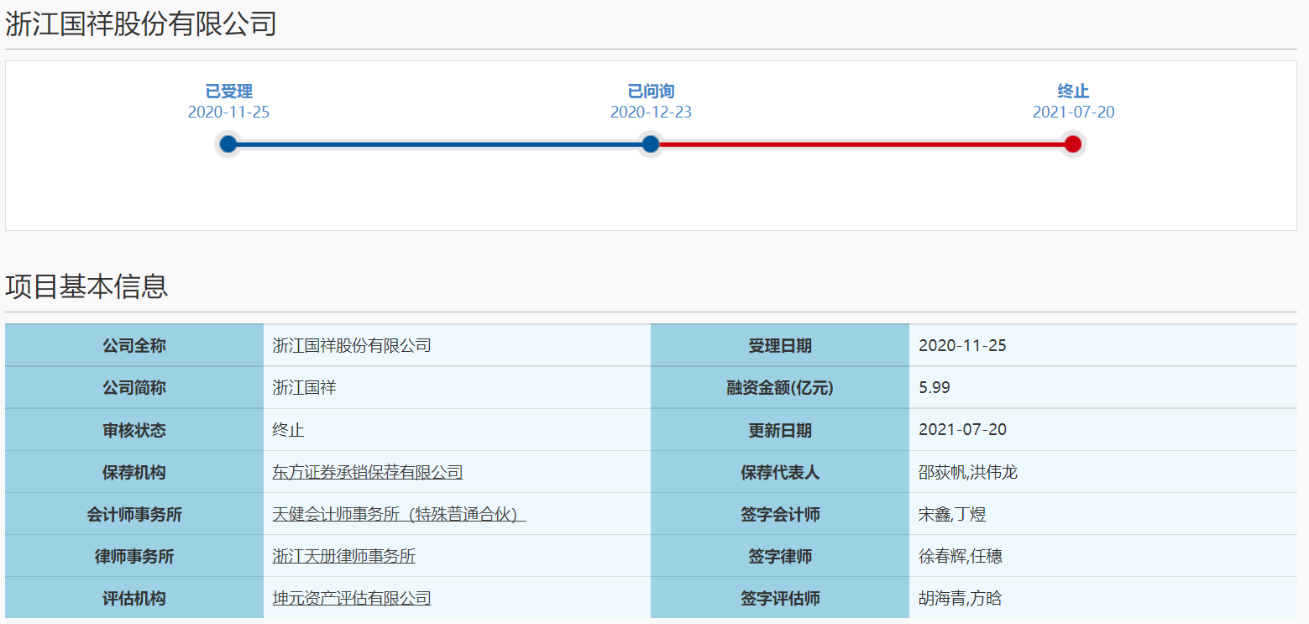
Task: Click the 2021-07-20 value in 更新日期 row
Action: [x=963, y=430]
